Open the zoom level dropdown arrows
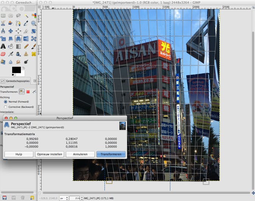Image resolution: width=255 pixels, height=201 pixels. (x=82, y=198)
